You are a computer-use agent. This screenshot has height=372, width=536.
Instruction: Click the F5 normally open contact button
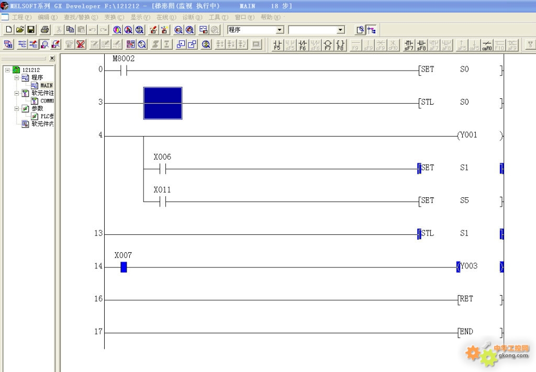pyautogui.click(x=277, y=45)
